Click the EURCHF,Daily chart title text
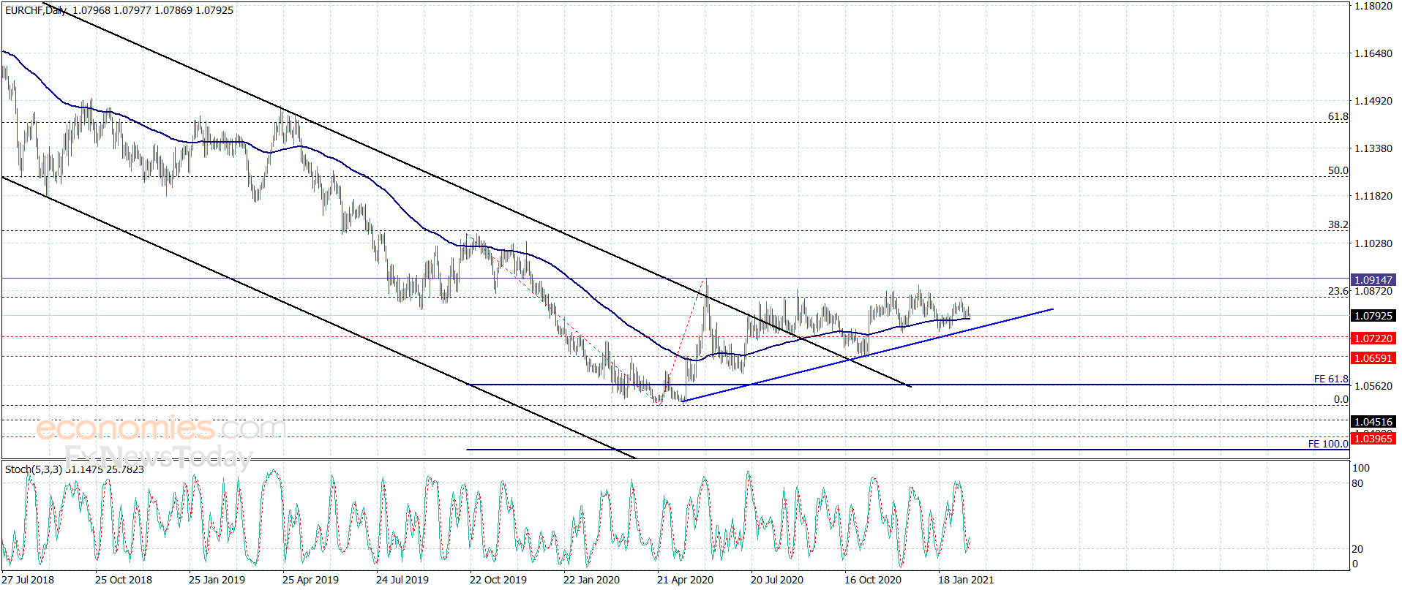1402x590 pixels. [x=36, y=10]
